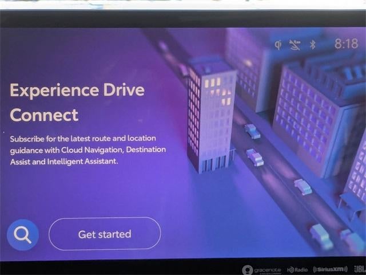Tap the HD Radio logo
The height and width of the screenshot is (275, 366).
pyautogui.click(x=297, y=269)
